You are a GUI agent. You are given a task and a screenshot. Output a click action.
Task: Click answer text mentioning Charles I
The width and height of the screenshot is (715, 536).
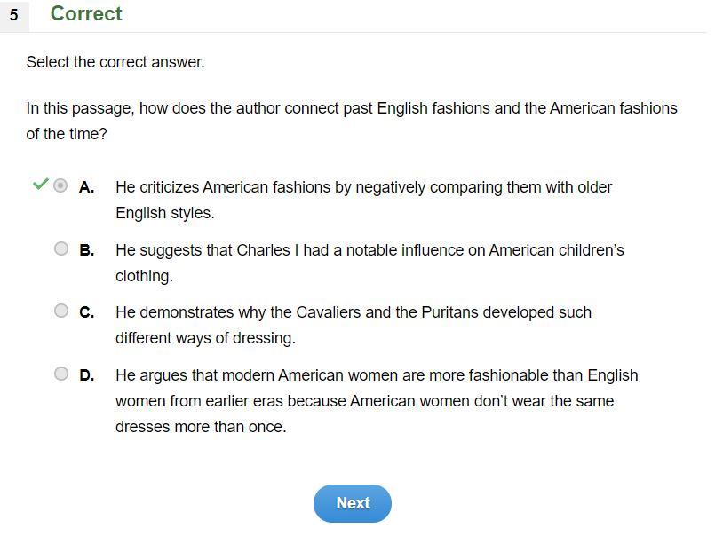369,250
